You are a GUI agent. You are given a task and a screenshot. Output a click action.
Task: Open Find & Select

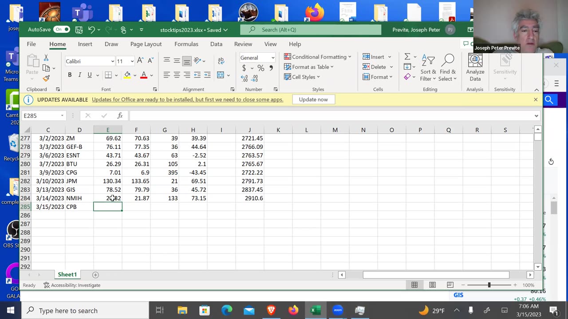(448, 68)
